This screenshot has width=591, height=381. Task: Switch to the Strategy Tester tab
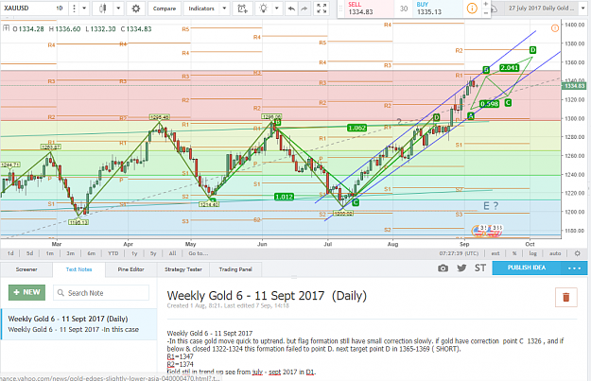(183, 269)
